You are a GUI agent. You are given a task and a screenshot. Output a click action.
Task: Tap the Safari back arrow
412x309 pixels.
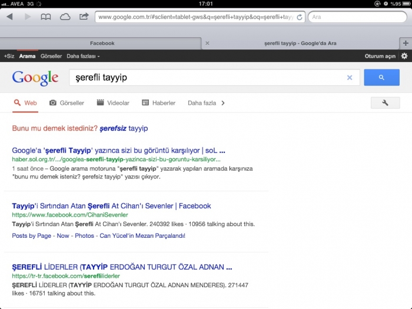[x=10, y=17]
